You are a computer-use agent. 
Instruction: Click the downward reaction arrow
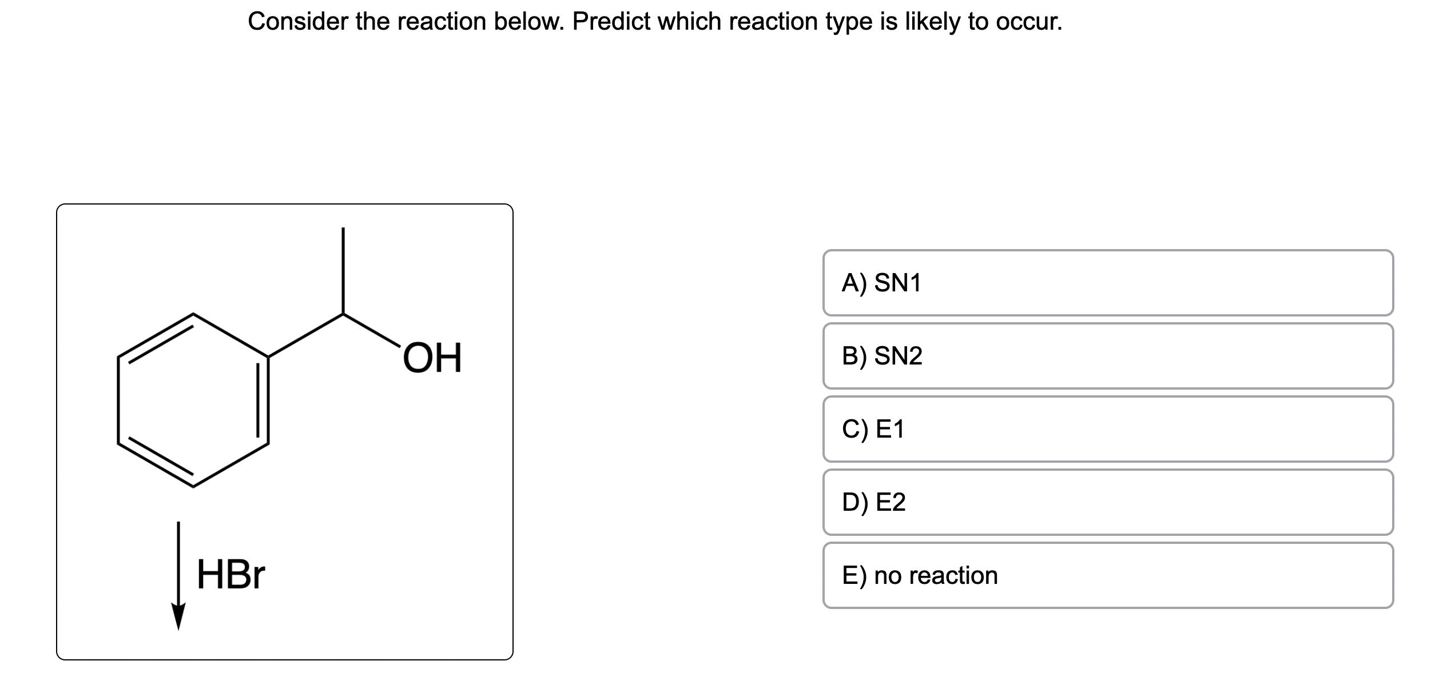click(x=178, y=575)
